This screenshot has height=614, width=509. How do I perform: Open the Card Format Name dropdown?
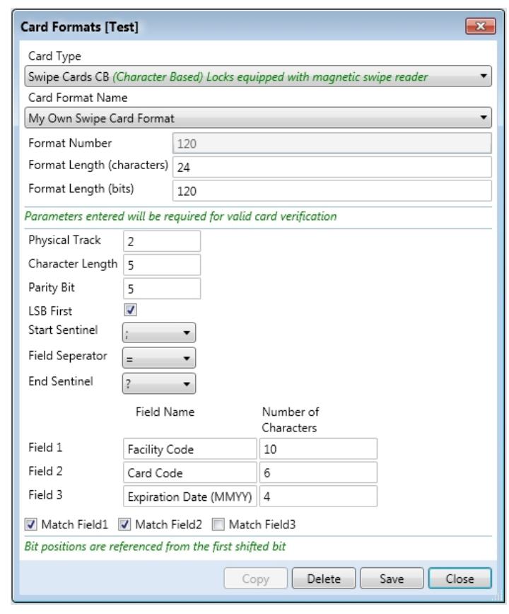point(258,118)
